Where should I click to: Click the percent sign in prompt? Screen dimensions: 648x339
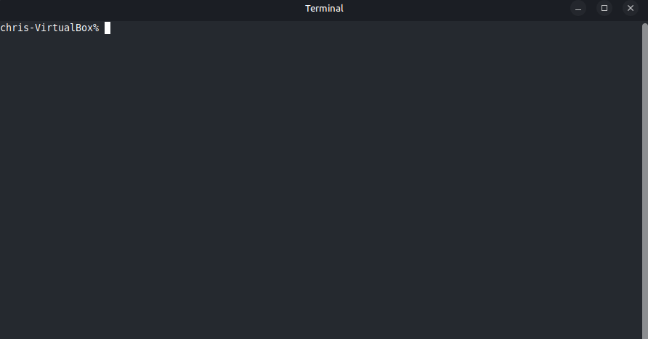click(96, 28)
